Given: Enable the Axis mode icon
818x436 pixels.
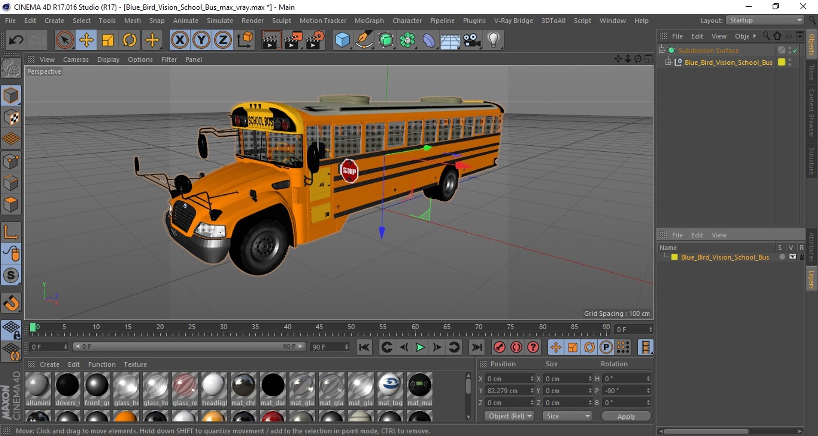Looking at the screenshot, I should coord(11,232).
